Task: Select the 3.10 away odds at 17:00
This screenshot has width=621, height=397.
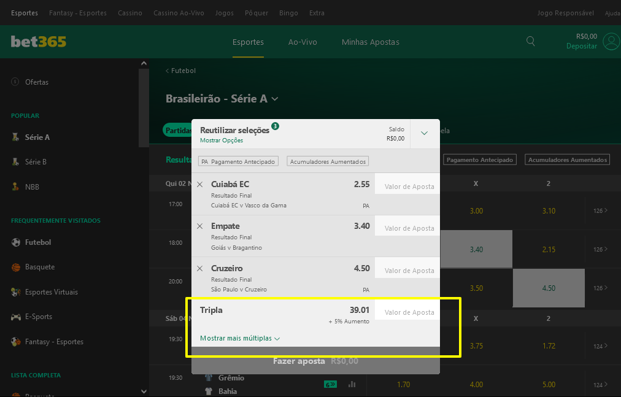Action: pyautogui.click(x=549, y=211)
